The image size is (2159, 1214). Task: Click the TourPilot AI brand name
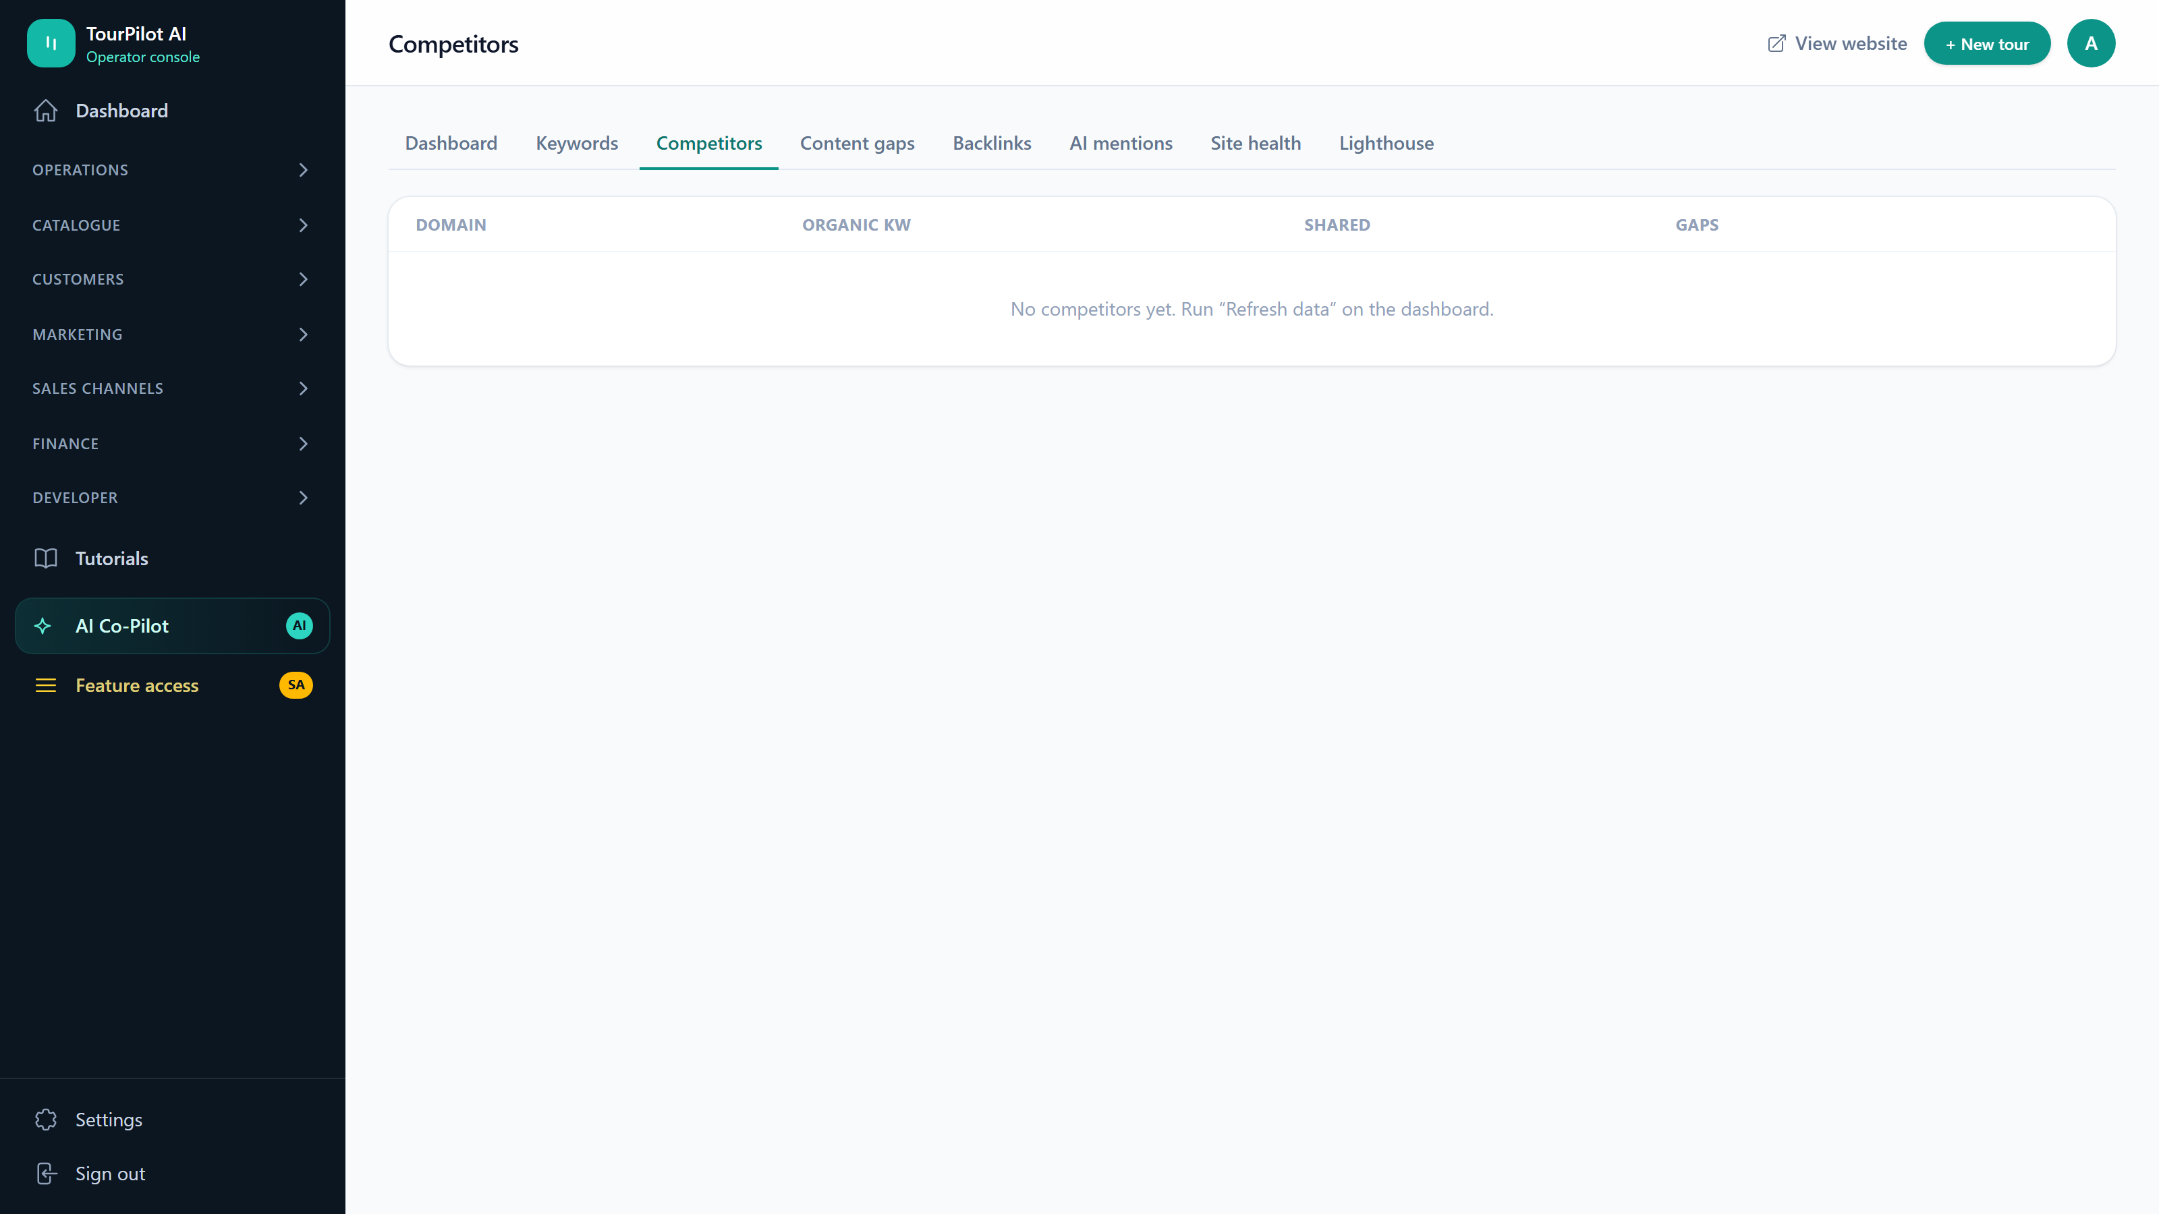click(136, 34)
